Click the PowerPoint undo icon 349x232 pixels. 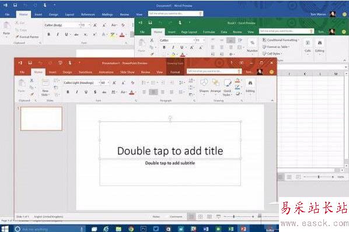[40, 63]
